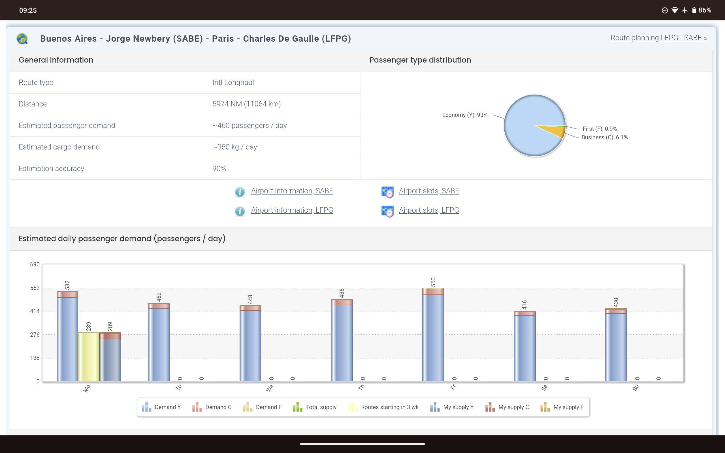The width and height of the screenshot is (725, 453).
Task: Click the Wednesday demand bar labeled 448
Action: (x=250, y=343)
